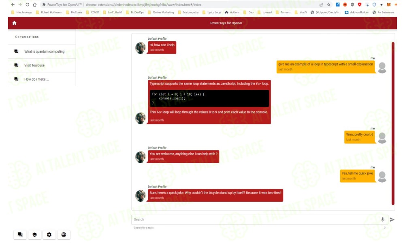
Task: Open the red shield play extension
Action: [x=359, y=4]
